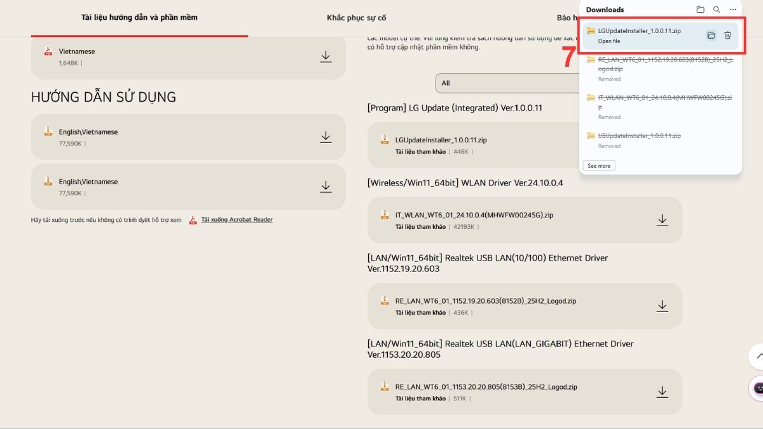The height and width of the screenshot is (429, 763).
Task: Click the See more button in Downloads
Action: [x=599, y=166]
